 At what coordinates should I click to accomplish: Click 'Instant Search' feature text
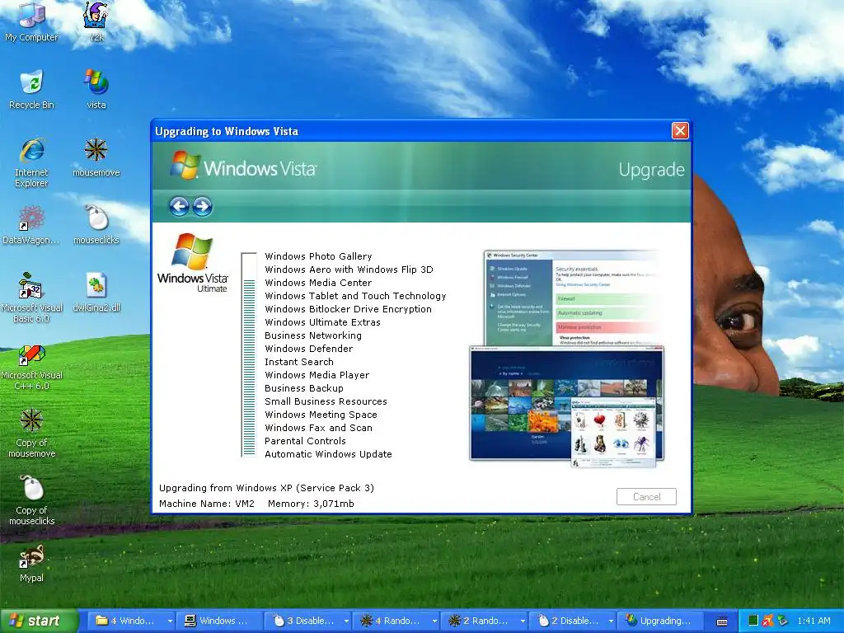pyautogui.click(x=298, y=362)
